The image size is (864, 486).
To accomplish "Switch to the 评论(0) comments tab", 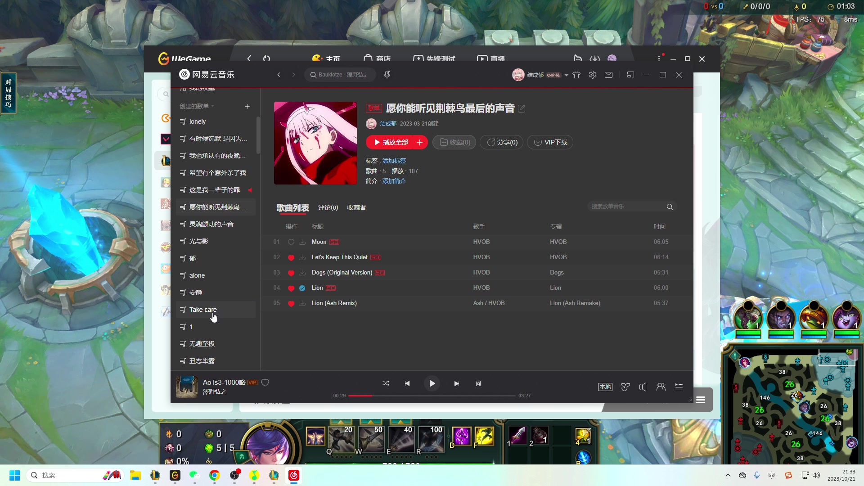I will point(328,207).
